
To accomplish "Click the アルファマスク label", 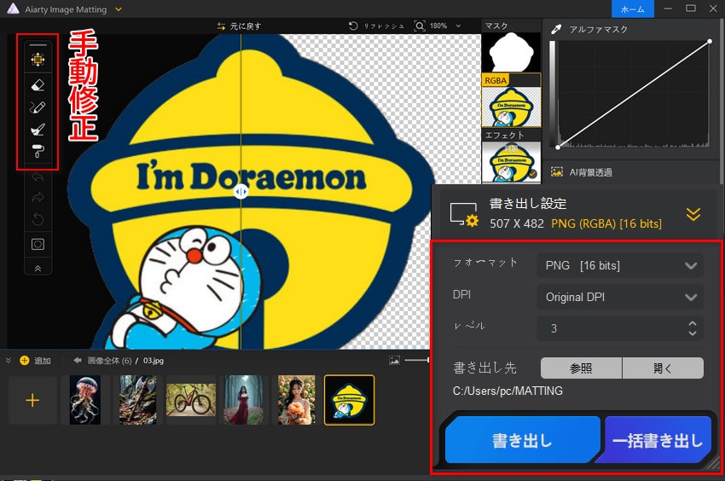I will point(598,30).
